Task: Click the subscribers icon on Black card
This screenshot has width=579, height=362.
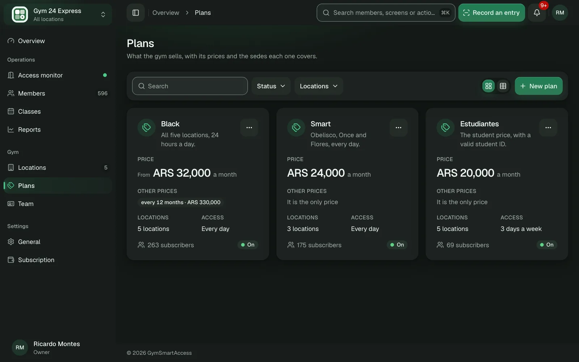Action: (x=141, y=245)
